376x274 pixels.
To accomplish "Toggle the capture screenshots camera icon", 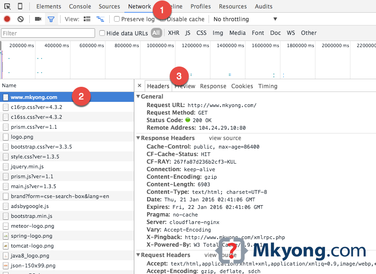I will click(x=38, y=19).
